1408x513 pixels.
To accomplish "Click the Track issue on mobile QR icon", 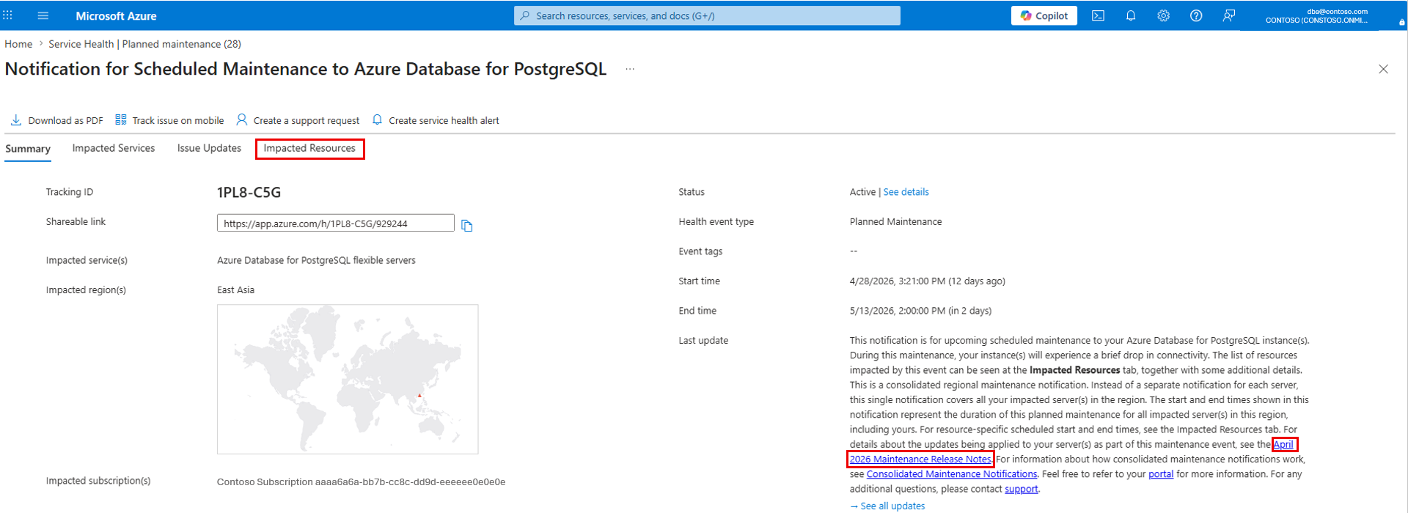I will pos(121,119).
